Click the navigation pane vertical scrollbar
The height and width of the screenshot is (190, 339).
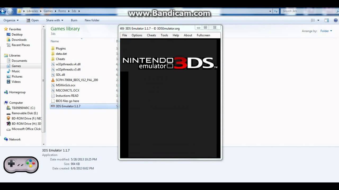click(44, 80)
